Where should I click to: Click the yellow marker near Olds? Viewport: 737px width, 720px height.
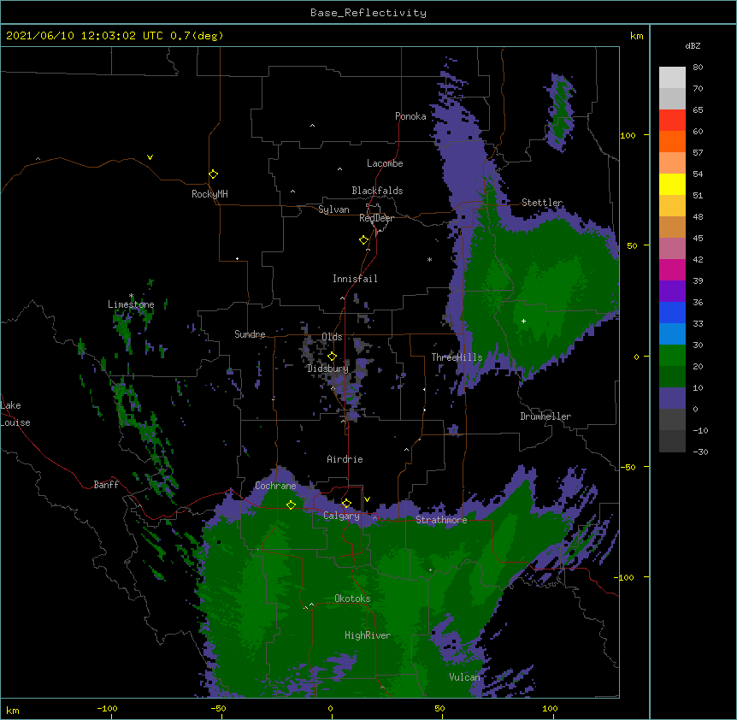click(332, 357)
